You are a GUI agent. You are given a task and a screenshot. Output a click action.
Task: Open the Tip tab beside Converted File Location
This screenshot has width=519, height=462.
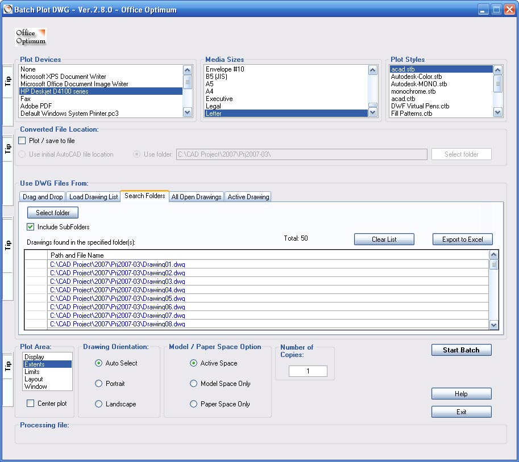[7, 149]
